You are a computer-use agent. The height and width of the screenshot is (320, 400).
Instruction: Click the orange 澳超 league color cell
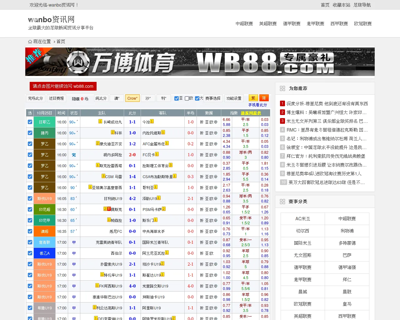click(44, 232)
